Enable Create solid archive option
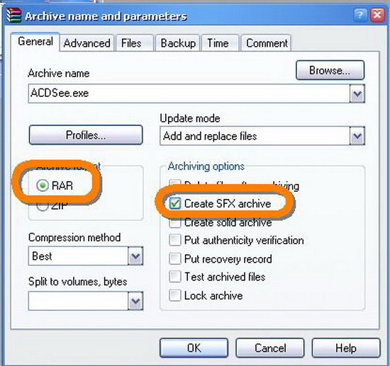The height and width of the screenshot is (366, 390). pos(175,222)
